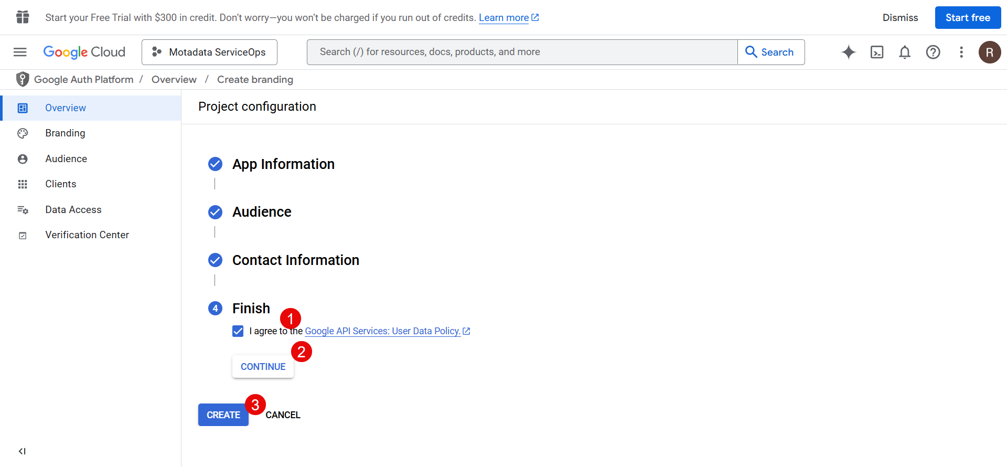This screenshot has height=467, width=1007.
Task: Uncheck the User Data Policy agreement checkbox
Action: click(238, 331)
